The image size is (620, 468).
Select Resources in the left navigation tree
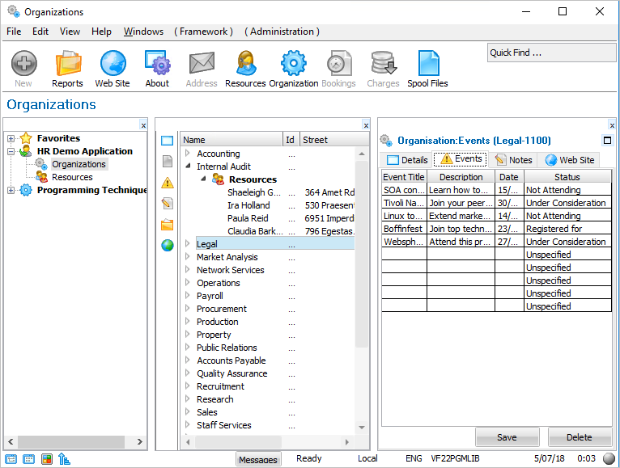[x=72, y=177]
